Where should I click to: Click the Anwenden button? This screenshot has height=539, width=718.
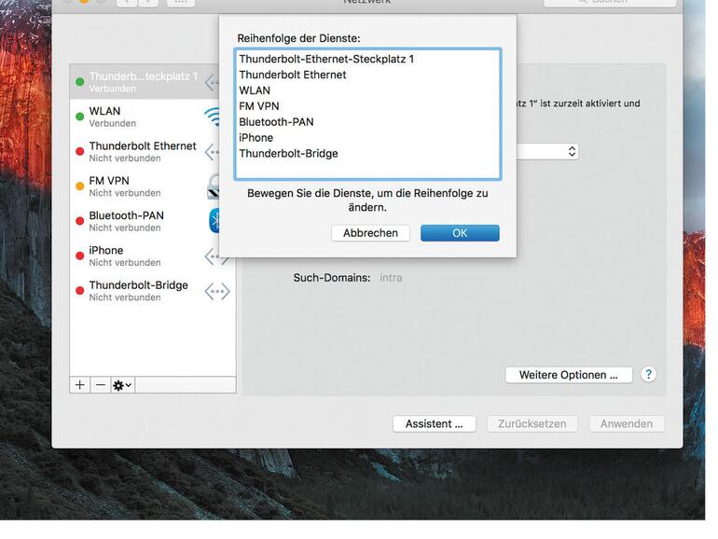click(627, 424)
